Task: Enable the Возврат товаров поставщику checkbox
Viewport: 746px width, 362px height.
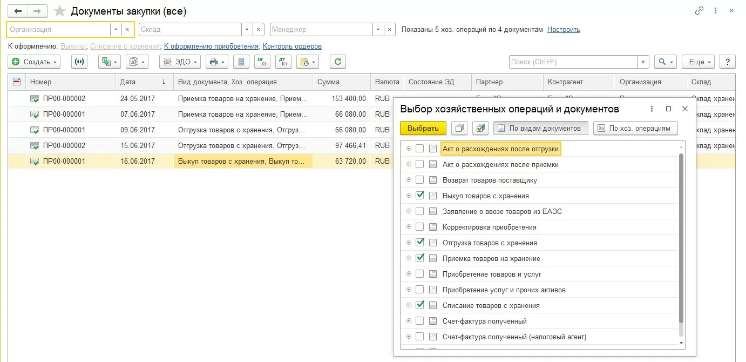Action: click(x=420, y=180)
